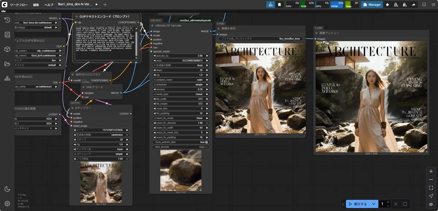
Task: Adjust ノイズ除去 1.00 field
Action: (x=100, y=159)
